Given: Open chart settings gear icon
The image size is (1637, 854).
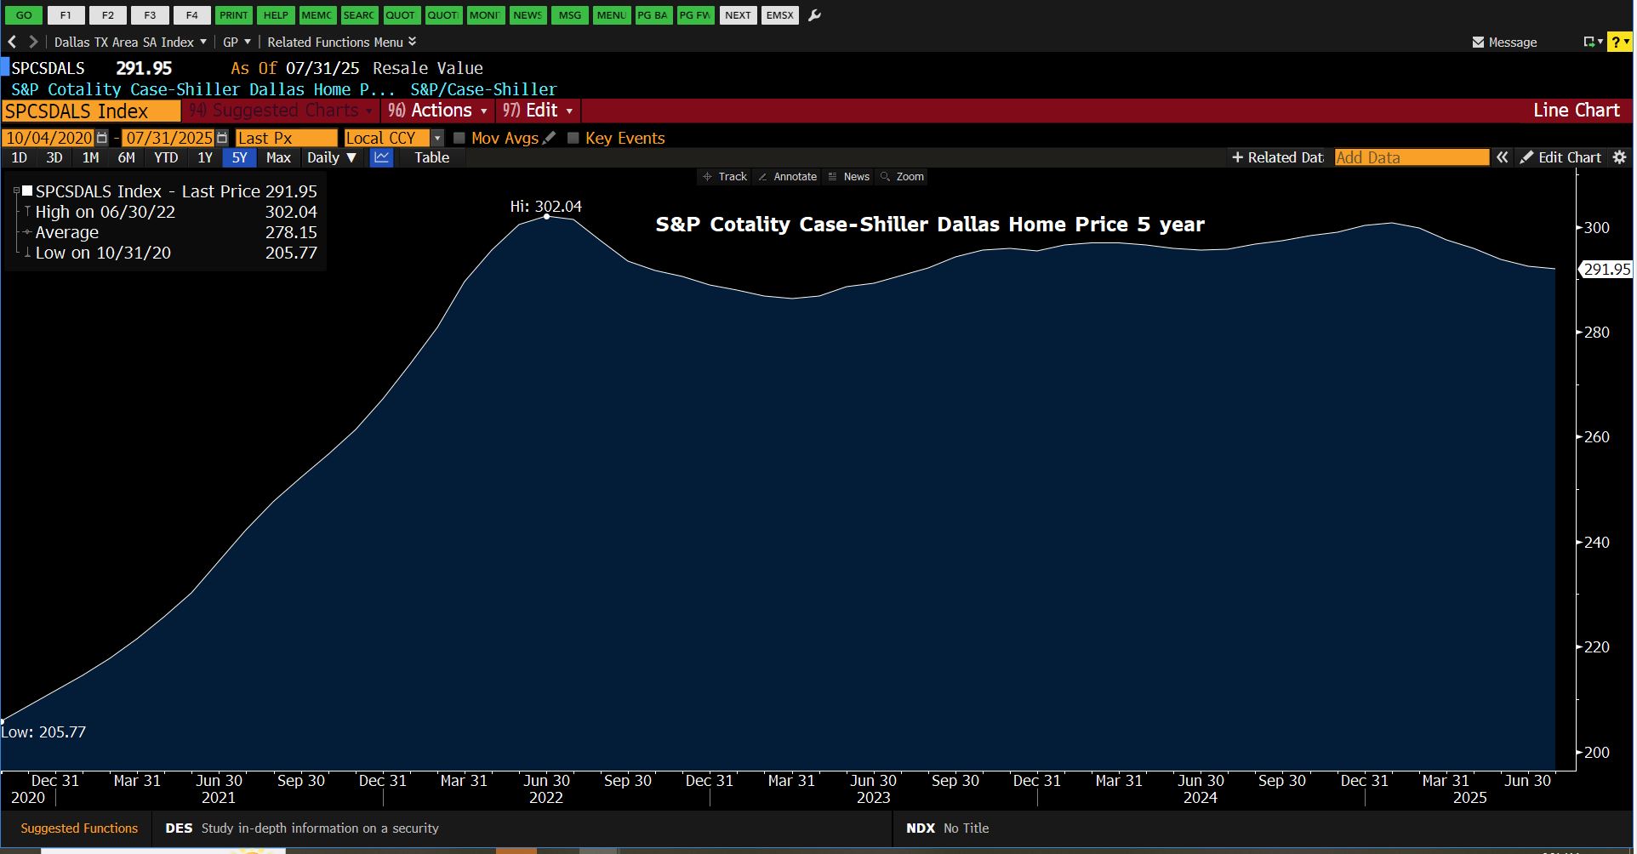Looking at the screenshot, I should click(x=1619, y=157).
